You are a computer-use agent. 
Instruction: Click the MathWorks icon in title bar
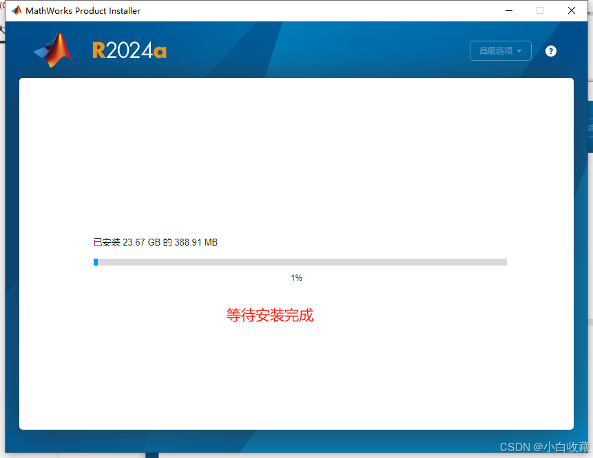coord(17,10)
